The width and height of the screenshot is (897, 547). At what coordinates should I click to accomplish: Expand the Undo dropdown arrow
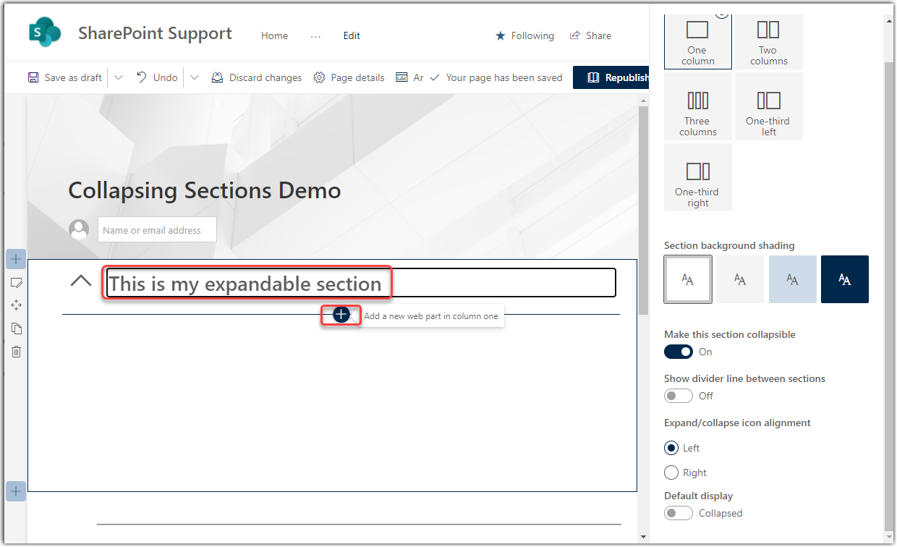pos(193,77)
